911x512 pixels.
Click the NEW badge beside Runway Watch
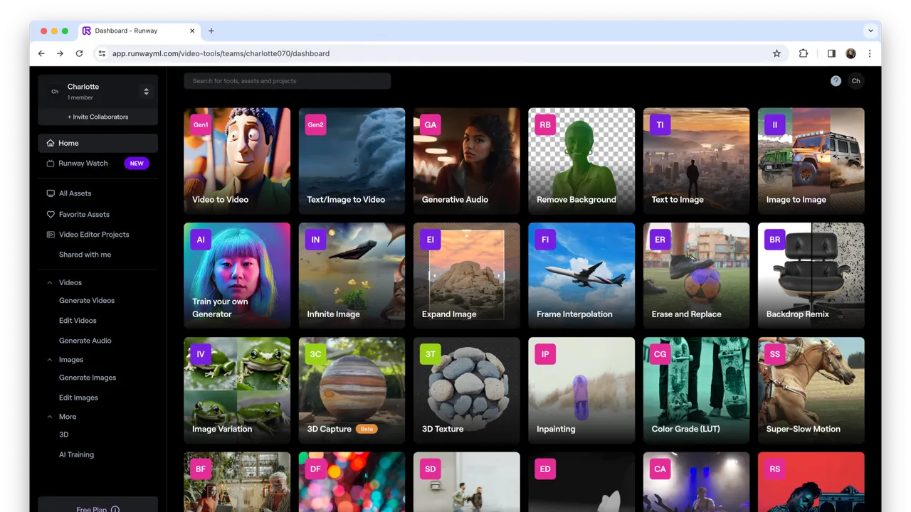coord(137,164)
